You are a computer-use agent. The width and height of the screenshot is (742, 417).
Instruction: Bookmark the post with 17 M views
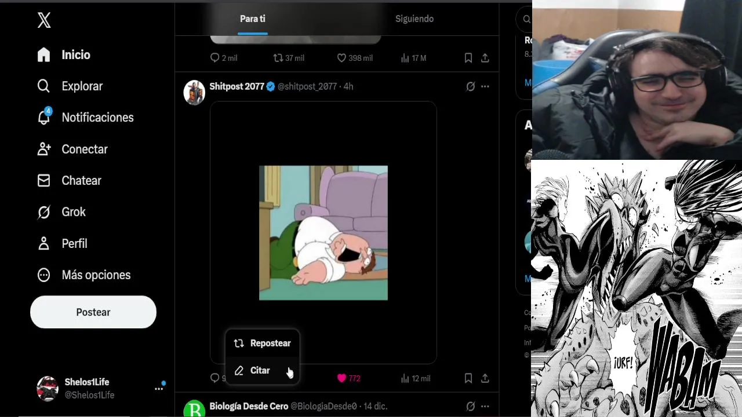coord(468,58)
